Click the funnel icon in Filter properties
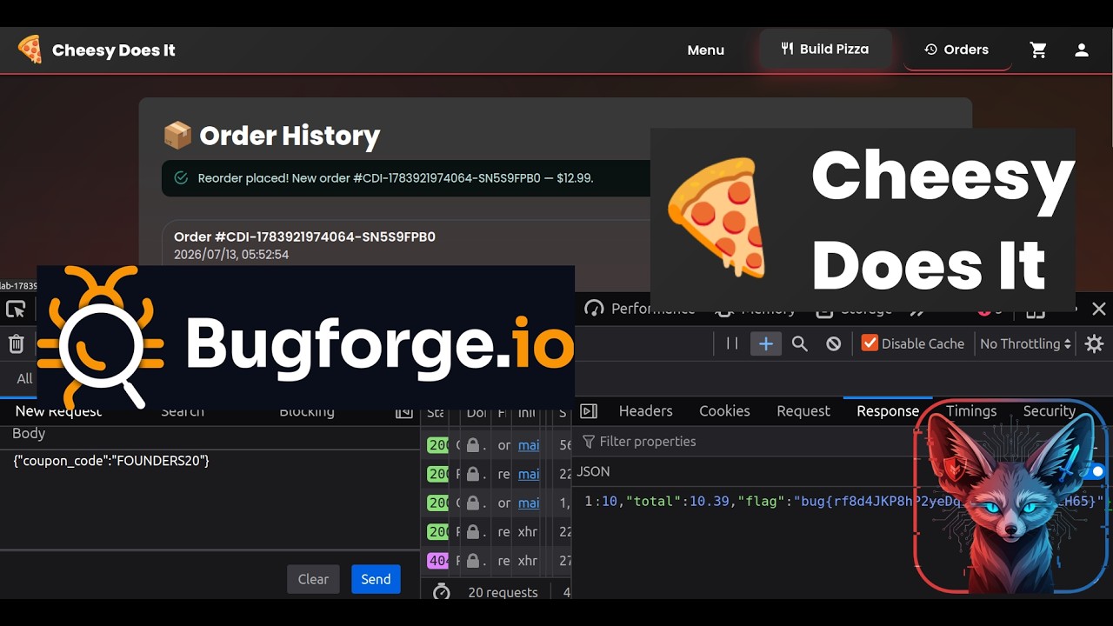Viewport: 1113px width, 626px height. pyautogui.click(x=589, y=442)
